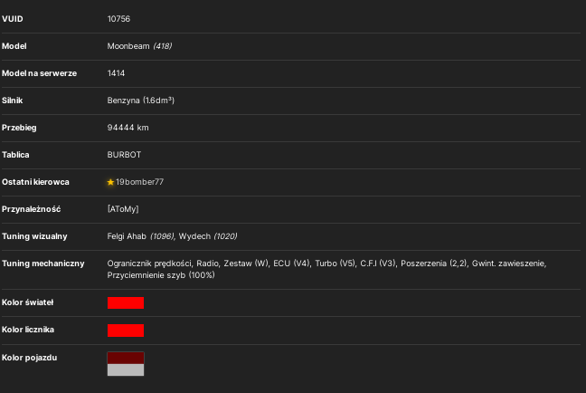Click the gold star next to 19bomber77
The height and width of the screenshot is (393, 586).
click(x=110, y=182)
